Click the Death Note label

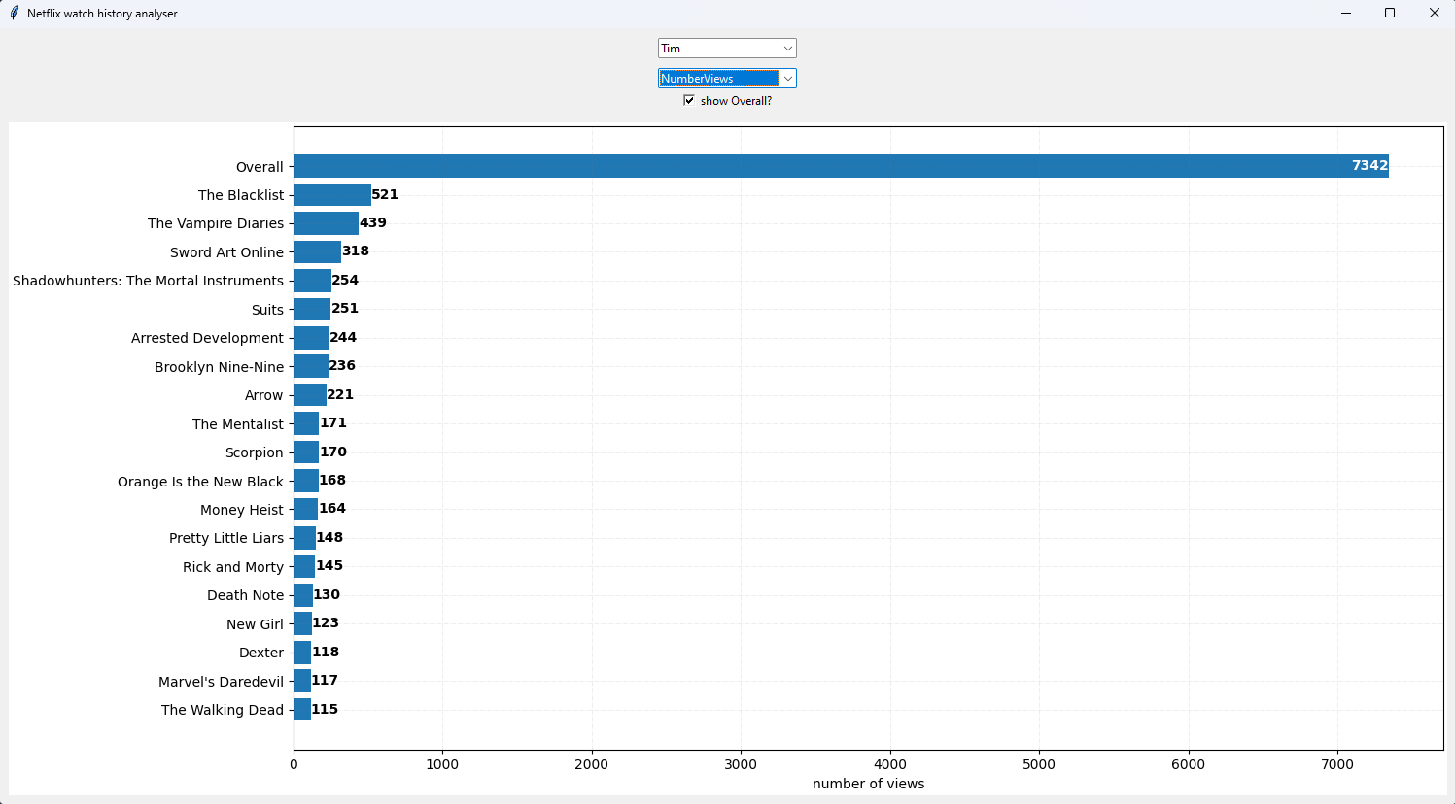(245, 595)
